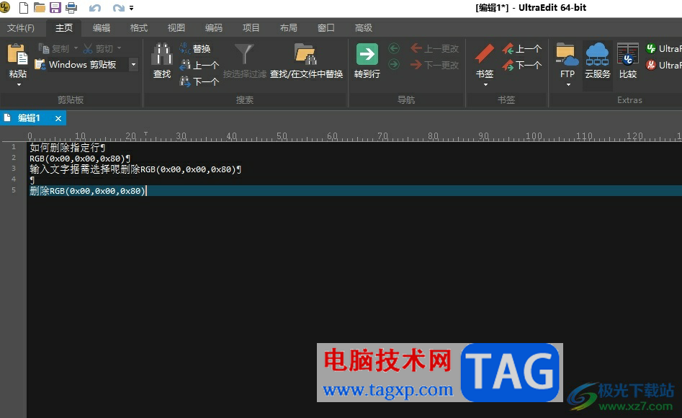Navigate back with green left arrow

[x=394, y=48]
